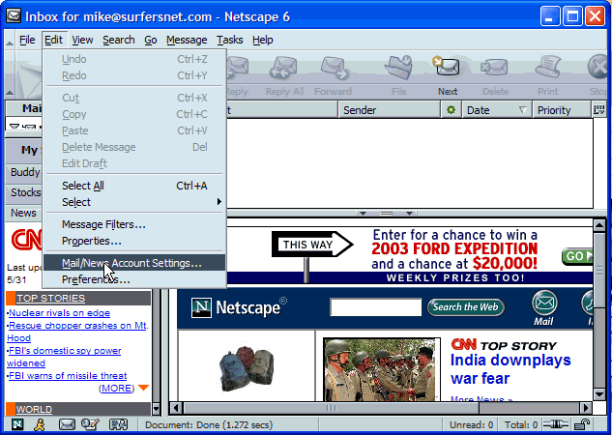612x435 pixels.
Task: Click the Netscape search input field
Action: click(x=373, y=307)
